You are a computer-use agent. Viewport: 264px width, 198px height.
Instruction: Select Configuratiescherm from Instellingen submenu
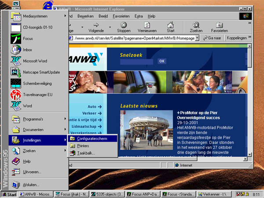click(92, 138)
